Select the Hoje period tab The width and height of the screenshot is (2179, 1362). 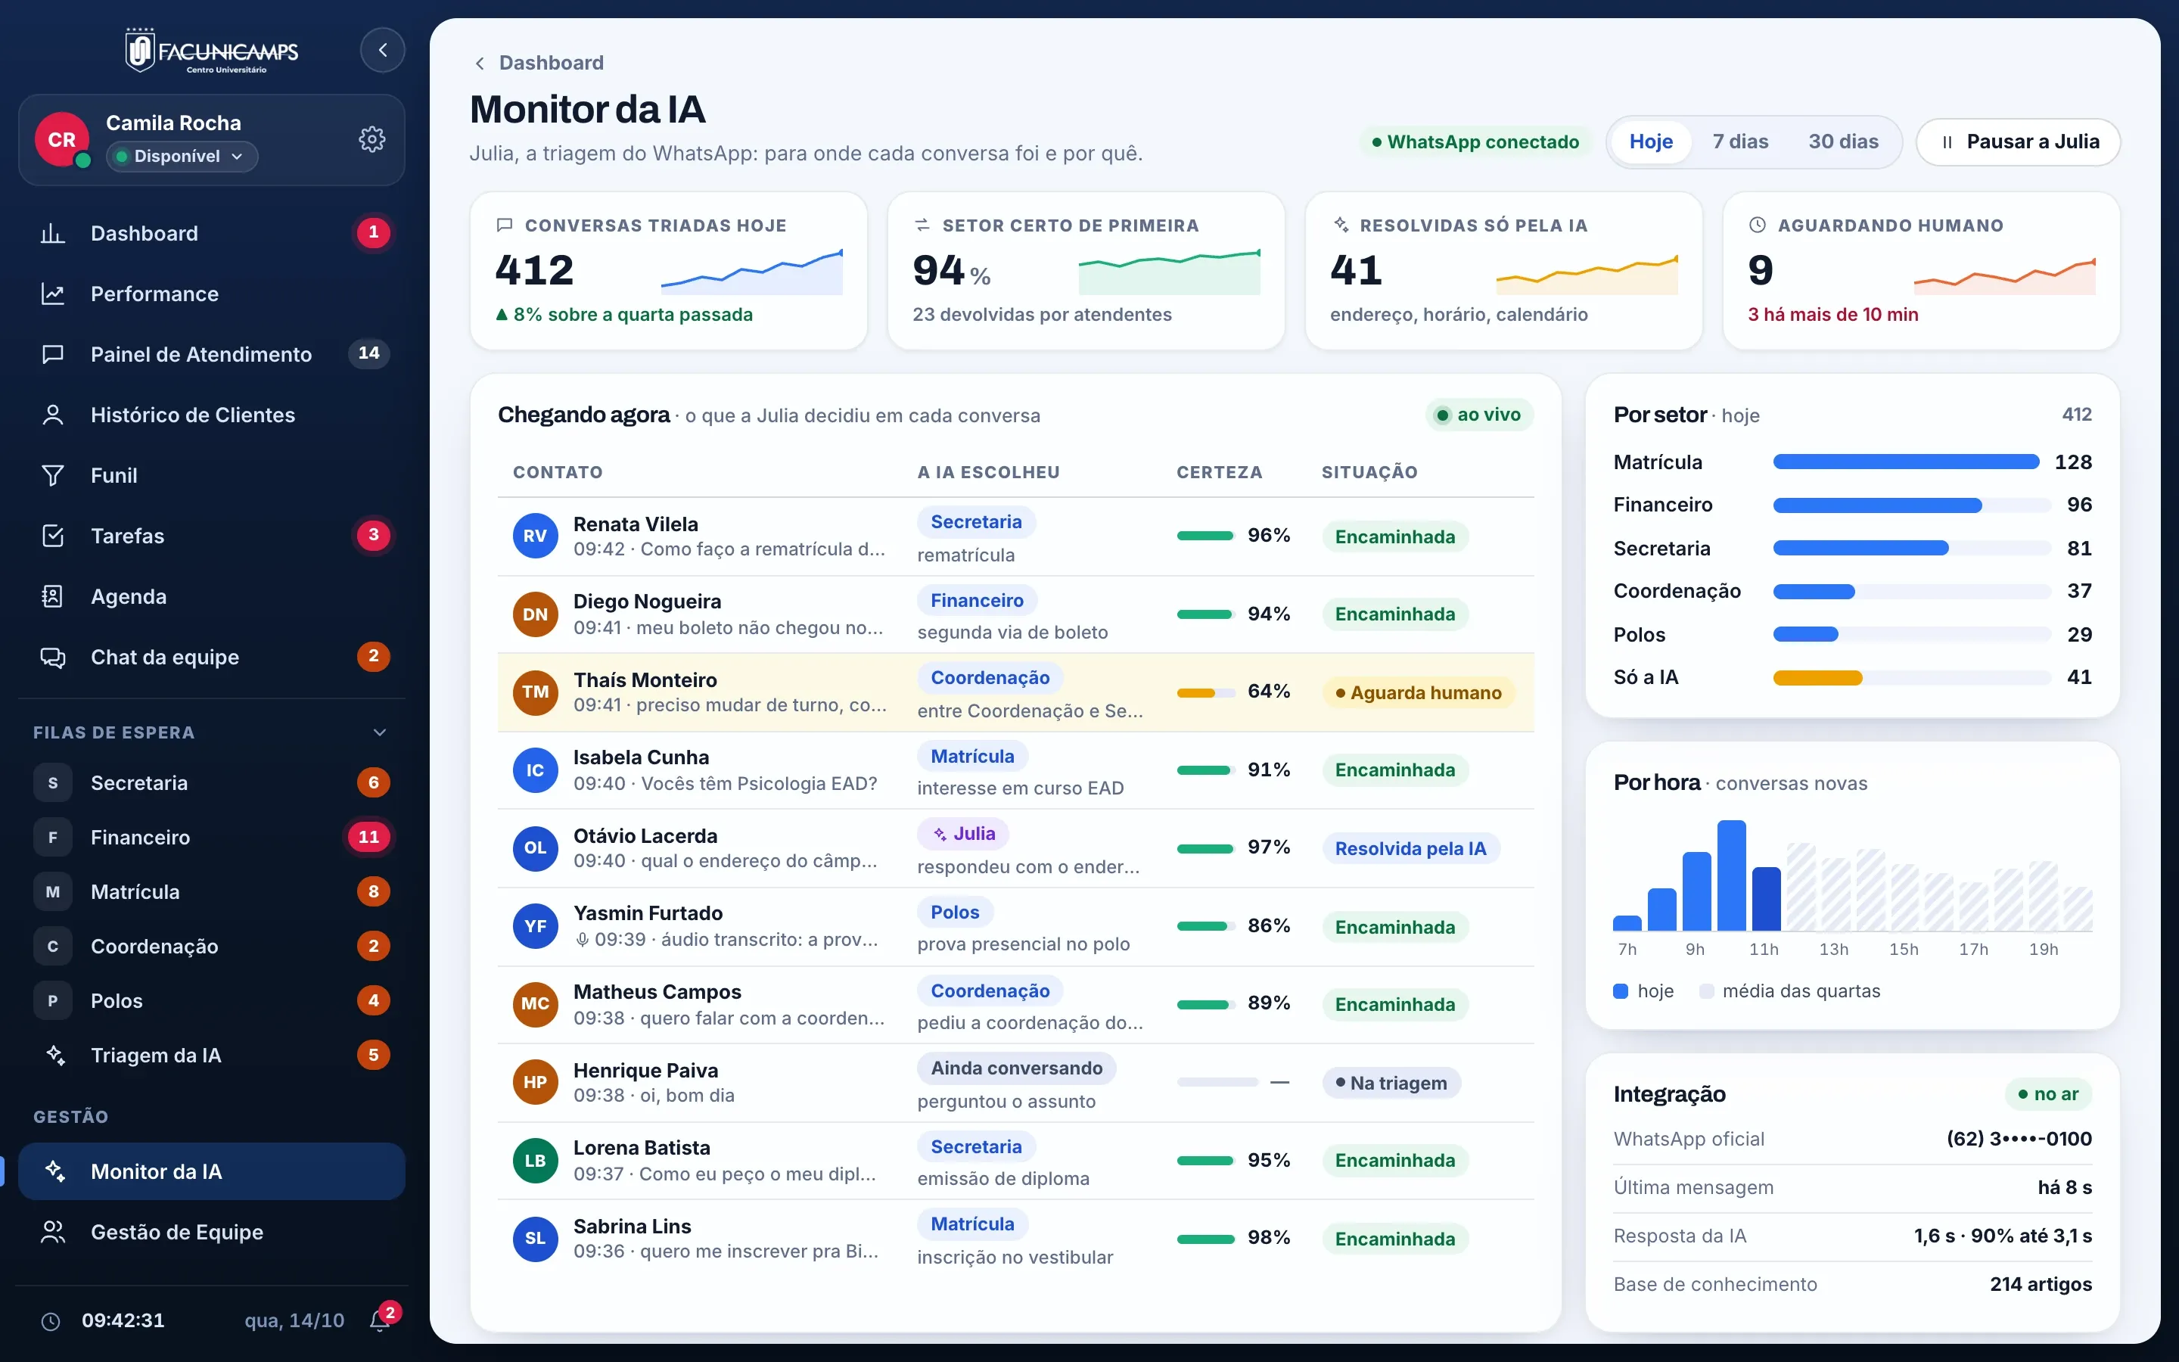point(1650,141)
